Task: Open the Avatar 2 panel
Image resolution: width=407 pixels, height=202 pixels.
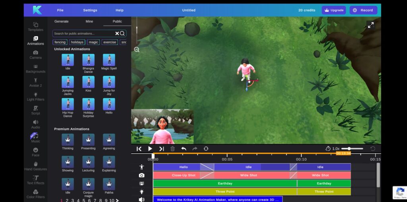Action: [x=35, y=83]
